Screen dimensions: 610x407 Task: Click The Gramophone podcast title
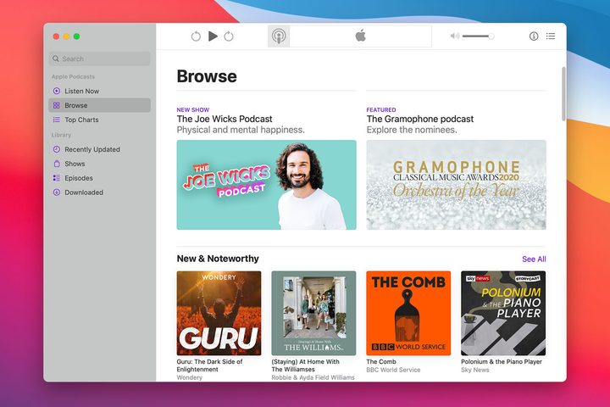pyautogui.click(x=420, y=120)
